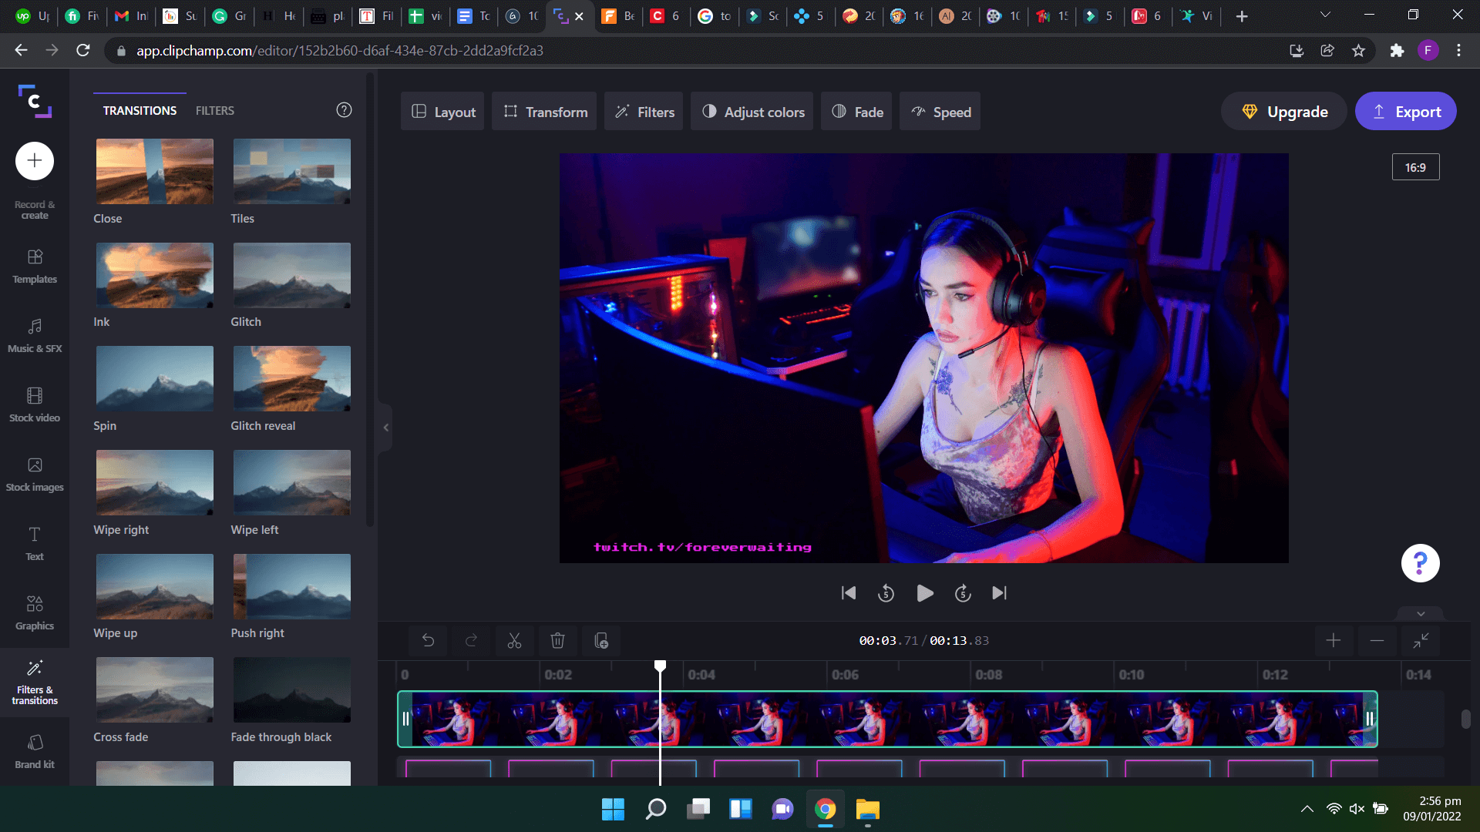Select the Music & SFX panel icon

[x=34, y=336]
